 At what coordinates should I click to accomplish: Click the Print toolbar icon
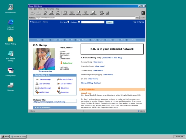pos(108,13)
